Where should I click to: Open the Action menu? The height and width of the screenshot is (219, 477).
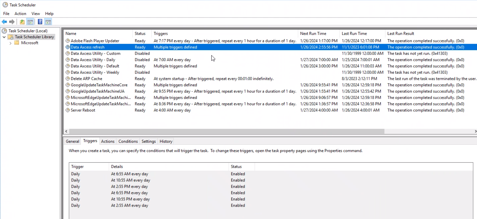tap(20, 13)
